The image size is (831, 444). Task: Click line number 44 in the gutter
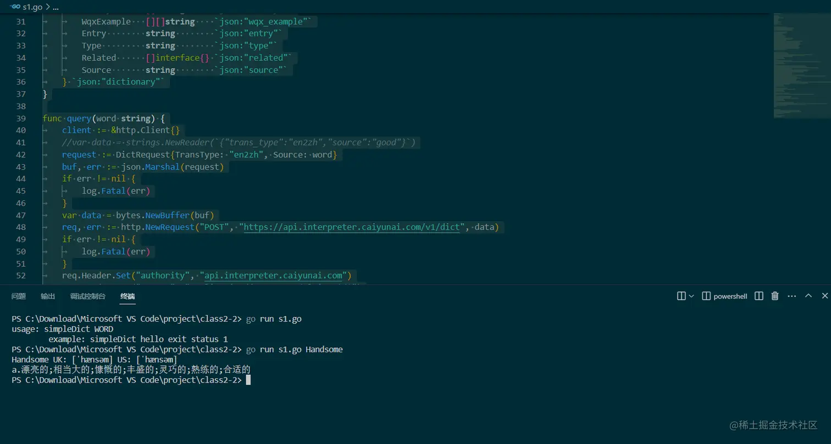[21, 178]
